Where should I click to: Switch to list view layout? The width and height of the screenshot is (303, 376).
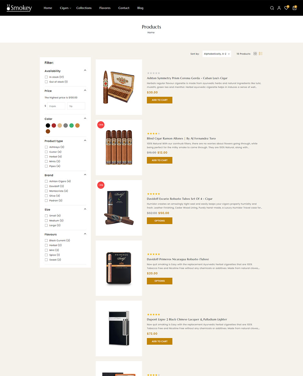click(261, 54)
